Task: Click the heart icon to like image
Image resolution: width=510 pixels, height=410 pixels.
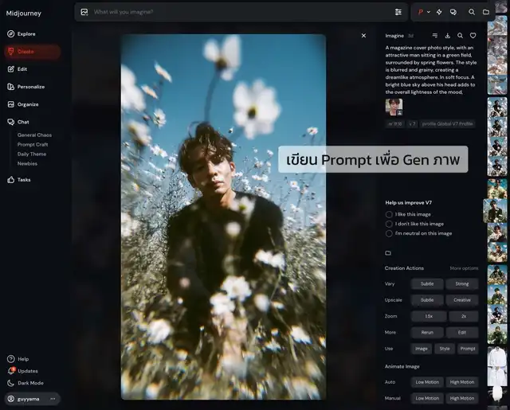Action: tap(473, 36)
